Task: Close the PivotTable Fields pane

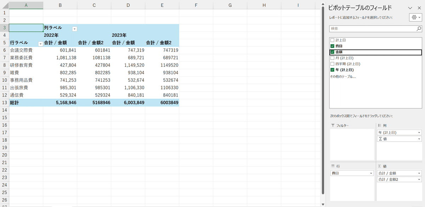Action: click(419, 7)
